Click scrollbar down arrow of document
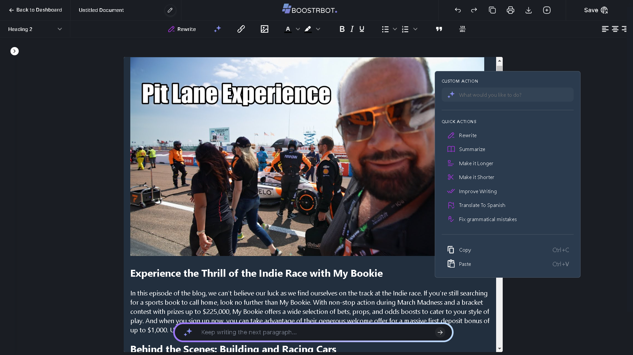 point(499,349)
